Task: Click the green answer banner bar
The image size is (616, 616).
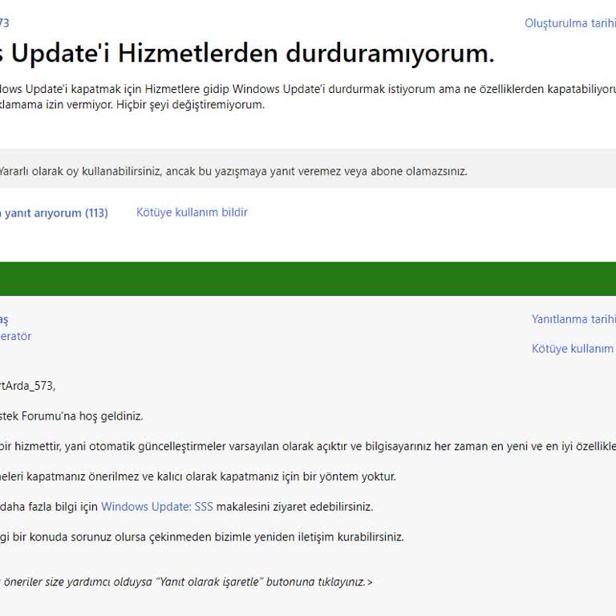Action: pyautogui.click(x=308, y=278)
